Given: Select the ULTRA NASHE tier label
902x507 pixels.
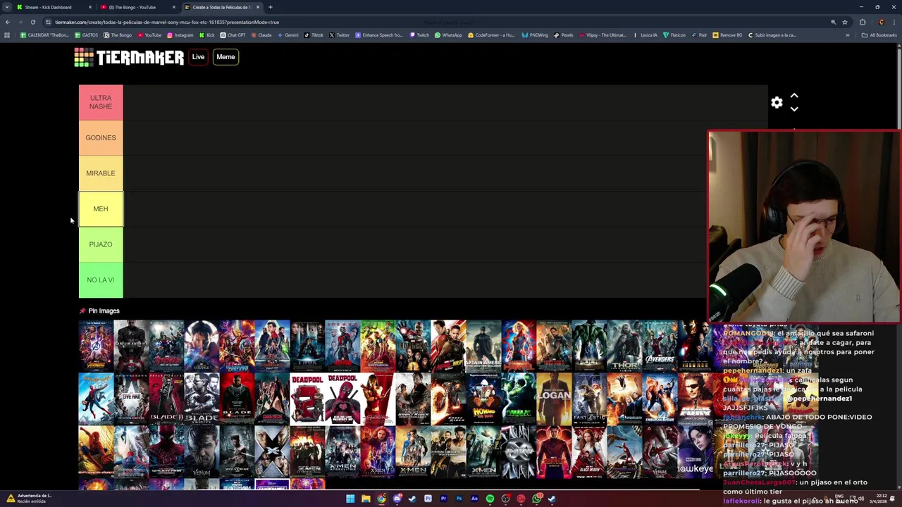Looking at the screenshot, I should click(101, 102).
